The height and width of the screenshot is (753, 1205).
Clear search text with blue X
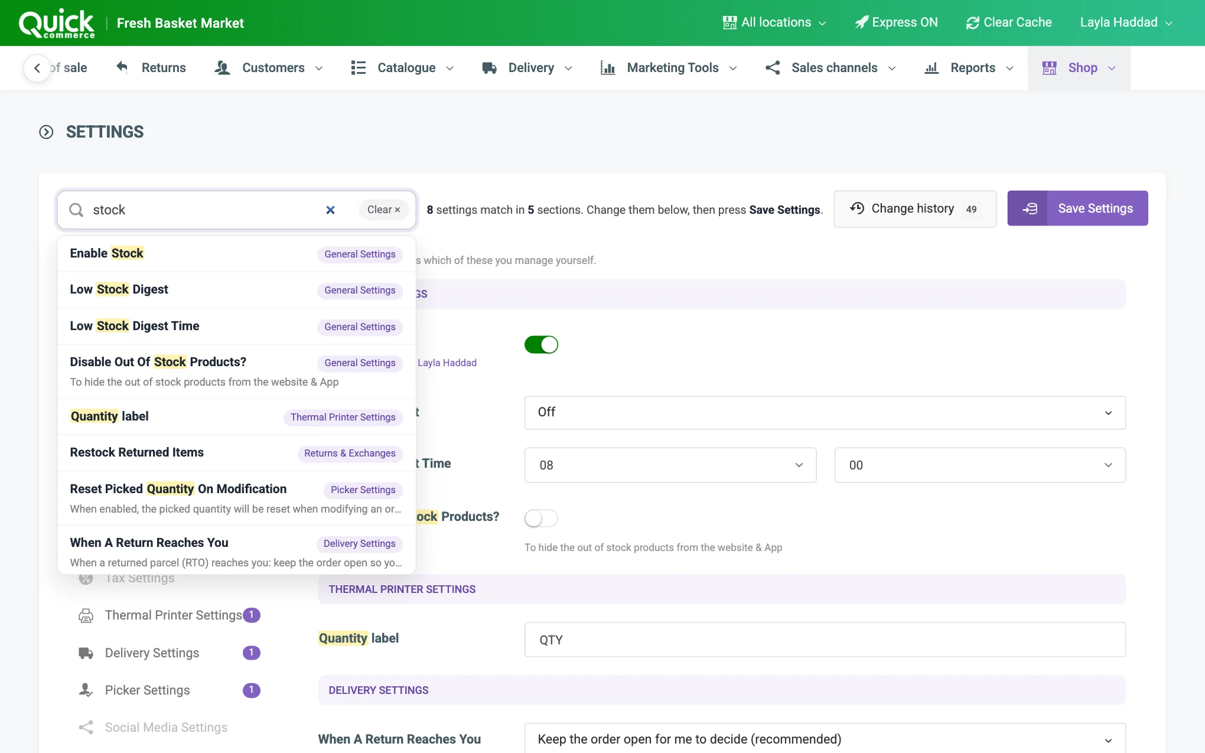[330, 210]
